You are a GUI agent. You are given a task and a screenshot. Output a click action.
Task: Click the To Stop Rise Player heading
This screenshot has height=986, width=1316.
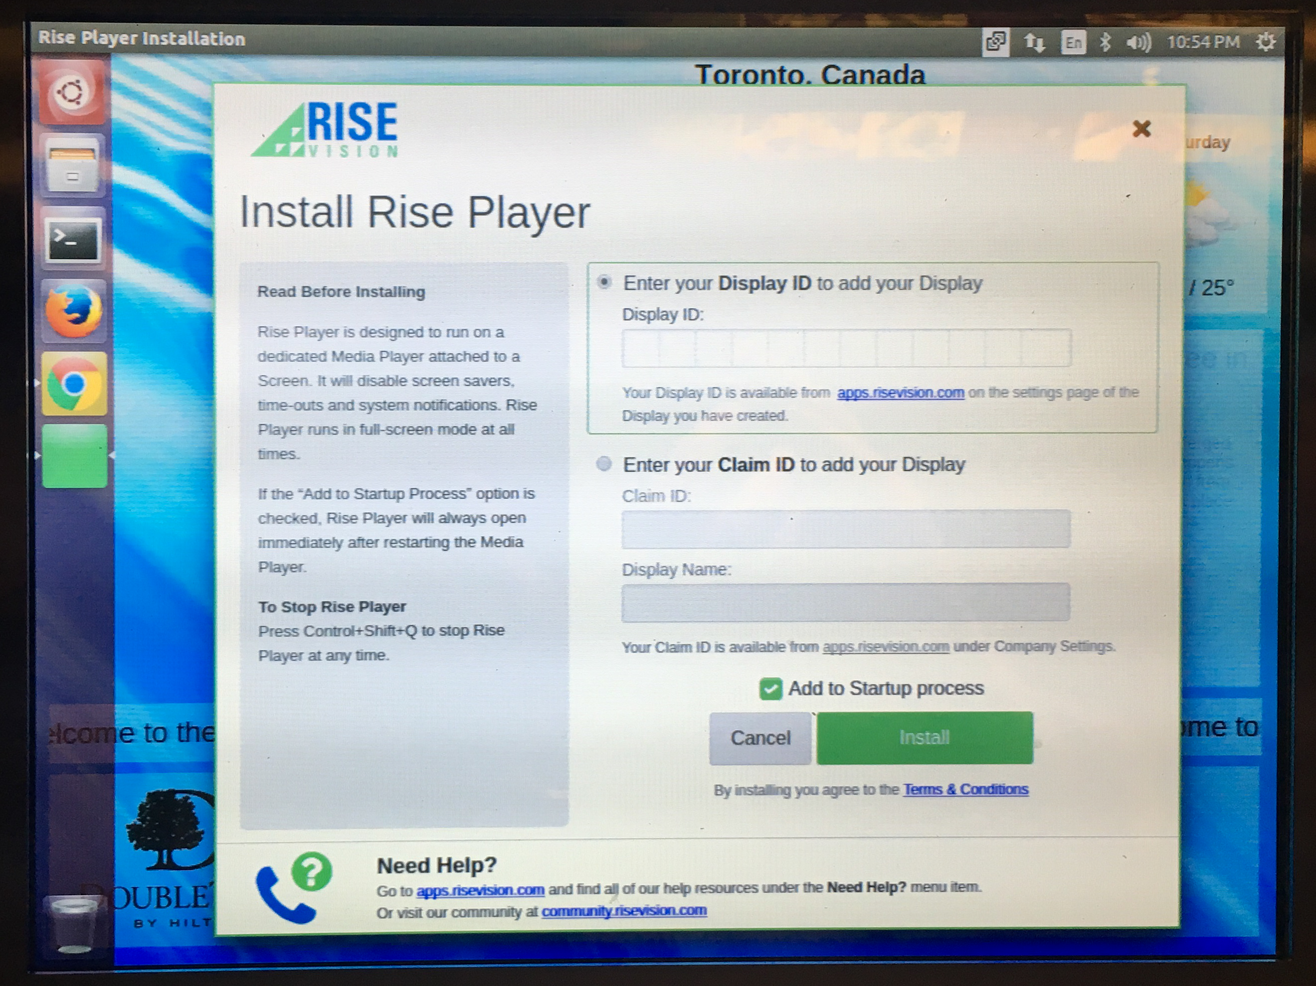coord(332,607)
